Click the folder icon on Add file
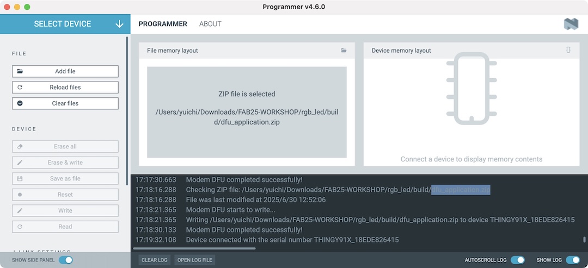The height and width of the screenshot is (268, 588). tap(20, 71)
